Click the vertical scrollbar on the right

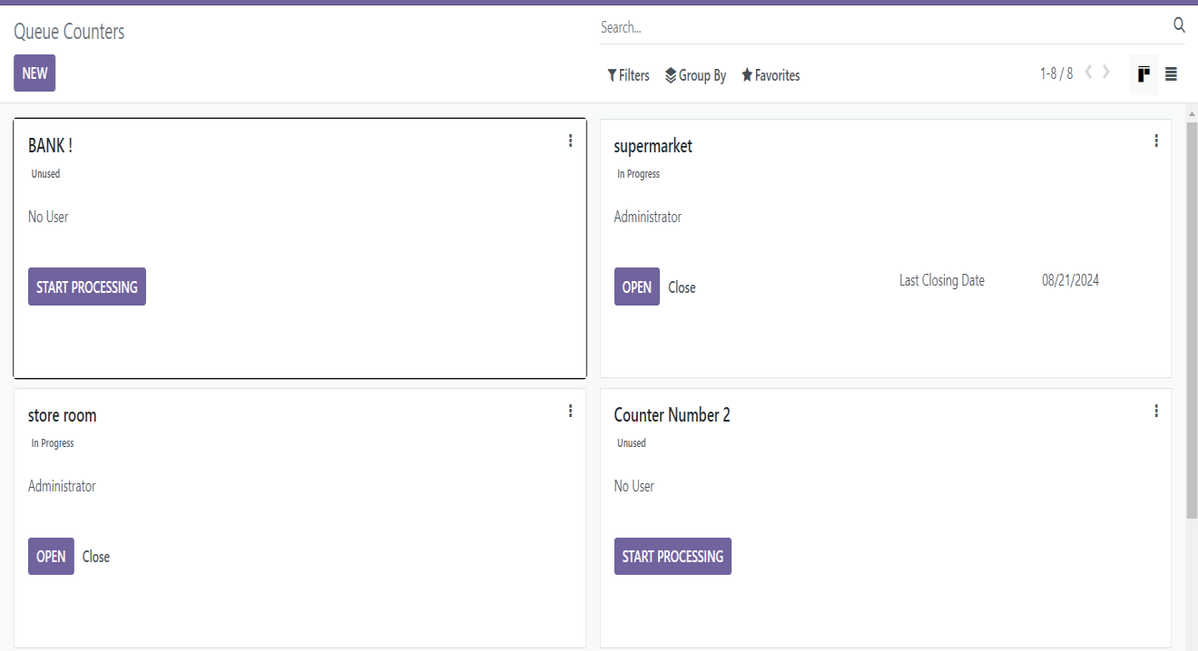(x=1192, y=317)
